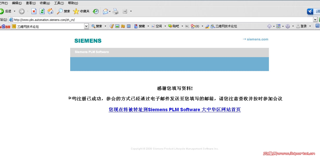Click the Baidu logo on the toolbar
320x157 pixels.
[x=5, y=26]
